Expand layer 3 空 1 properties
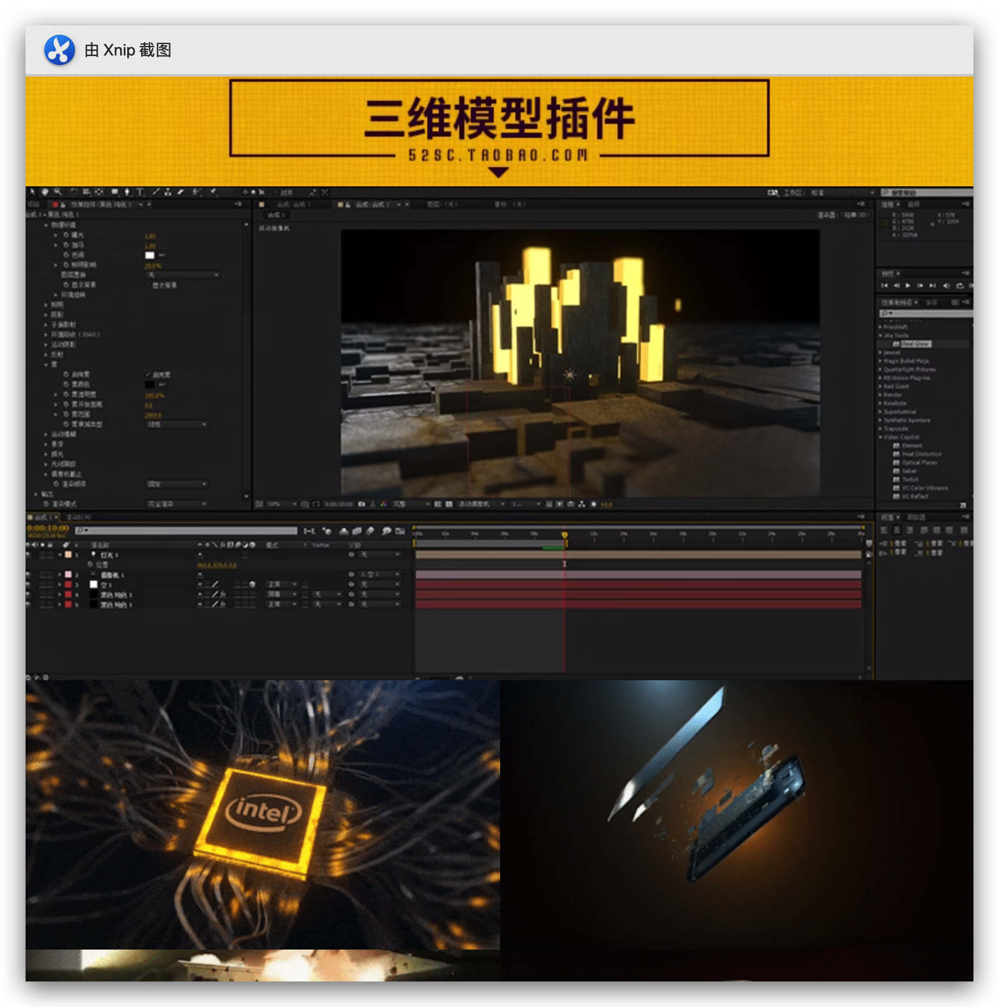This screenshot has height=1007, width=999. coord(59,585)
